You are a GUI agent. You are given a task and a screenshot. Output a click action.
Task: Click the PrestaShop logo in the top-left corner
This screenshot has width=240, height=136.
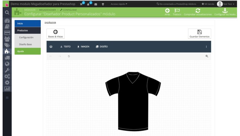(x=6, y=4)
